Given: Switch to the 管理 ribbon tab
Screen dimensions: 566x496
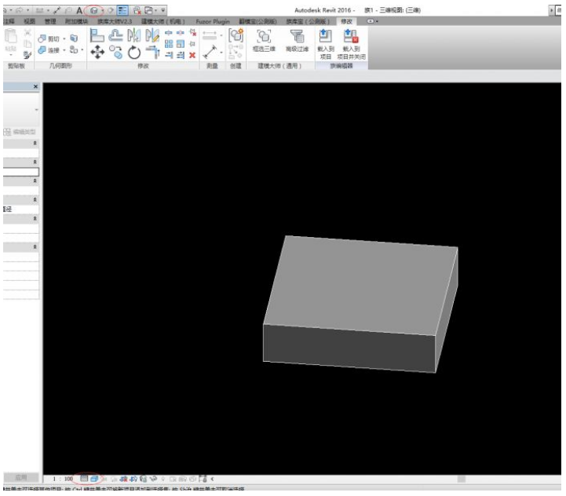Looking at the screenshot, I should click(50, 21).
